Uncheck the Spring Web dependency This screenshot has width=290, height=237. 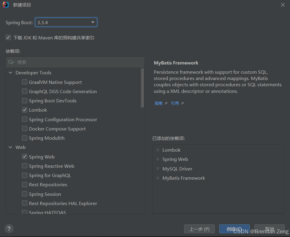point(24,157)
